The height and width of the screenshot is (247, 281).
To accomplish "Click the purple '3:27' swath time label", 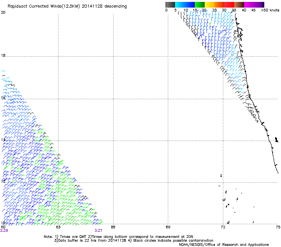I will click(99, 231).
